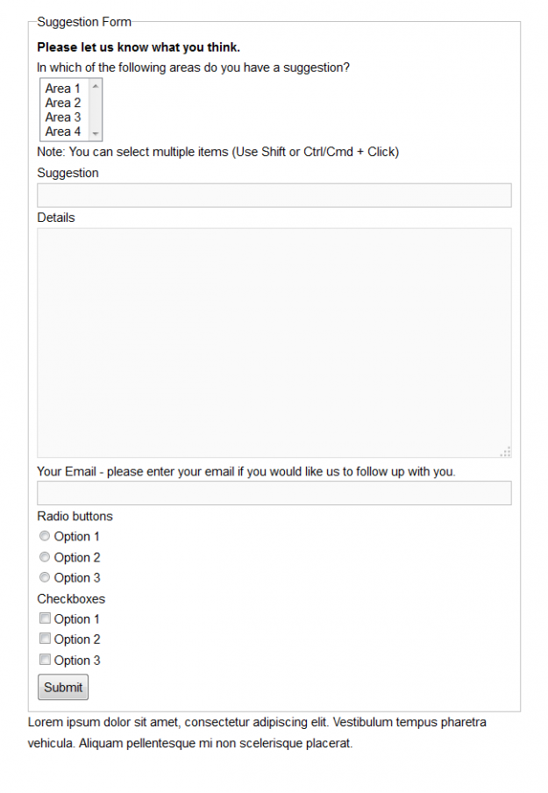Click the Details label text

tap(56, 218)
